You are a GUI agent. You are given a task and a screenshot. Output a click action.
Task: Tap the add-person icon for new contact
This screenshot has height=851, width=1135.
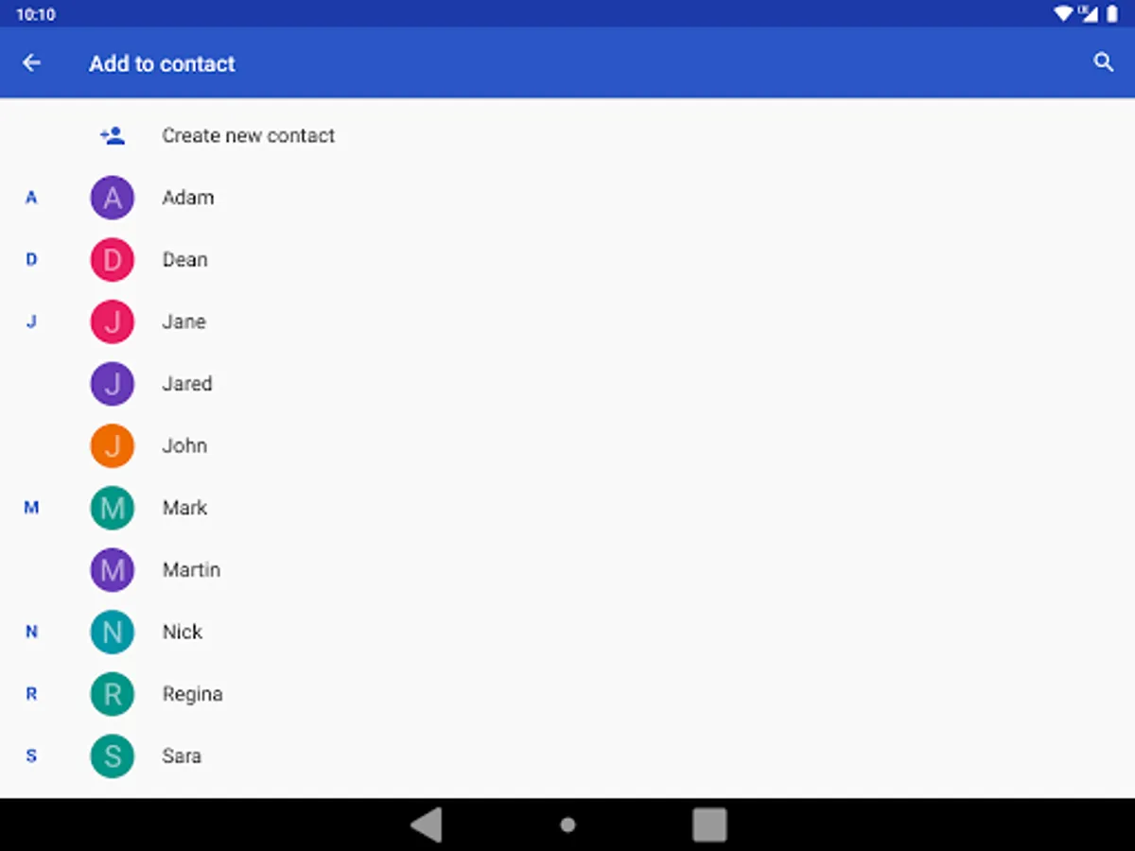(x=113, y=135)
